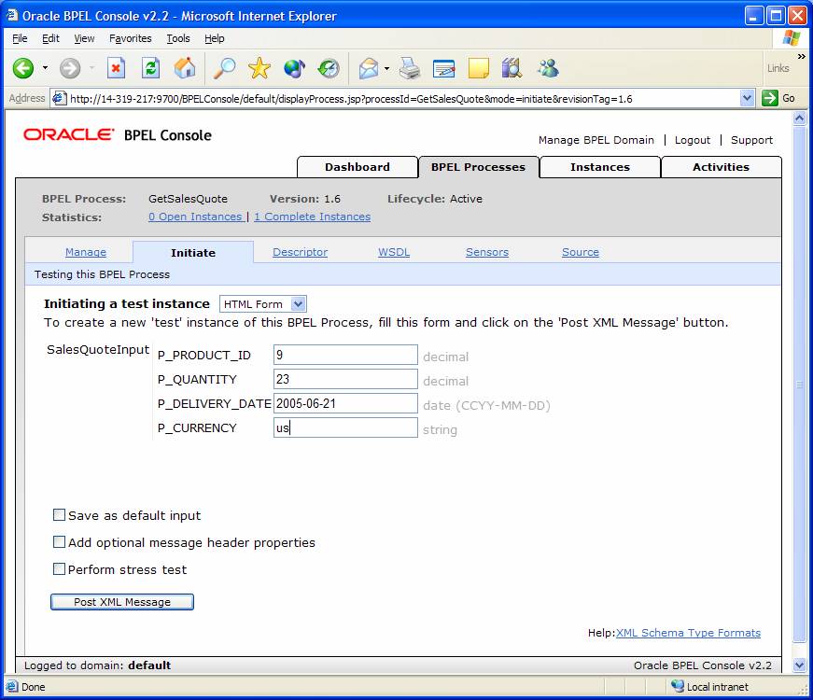The width and height of the screenshot is (813, 700).
Task: Open Favorites star icon
Action: pyautogui.click(x=259, y=68)
